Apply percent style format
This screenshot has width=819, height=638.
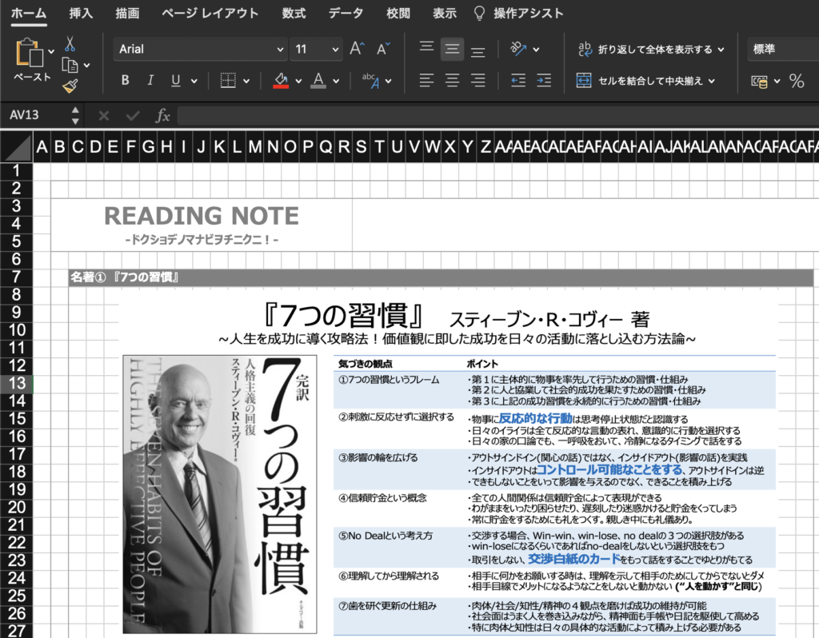click(797, 81)
